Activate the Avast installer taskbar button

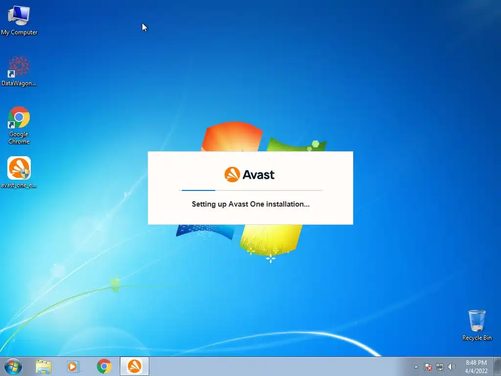(135, 366)
